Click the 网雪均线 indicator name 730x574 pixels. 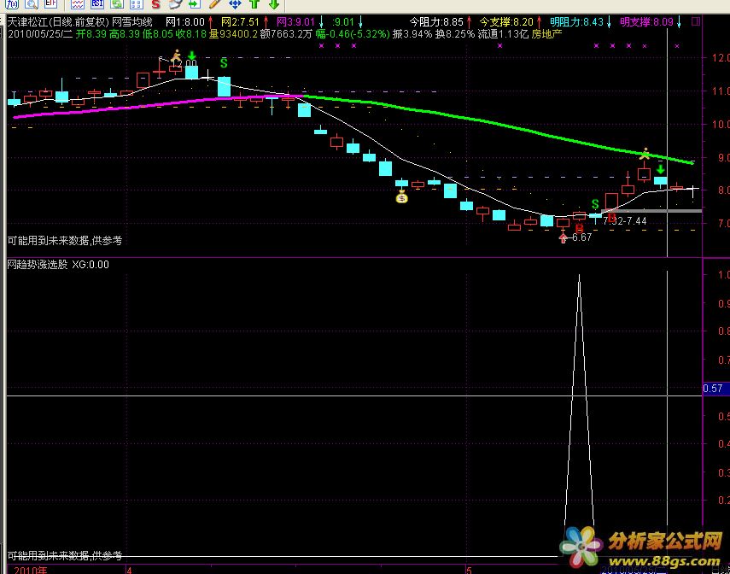pos(132,22)
